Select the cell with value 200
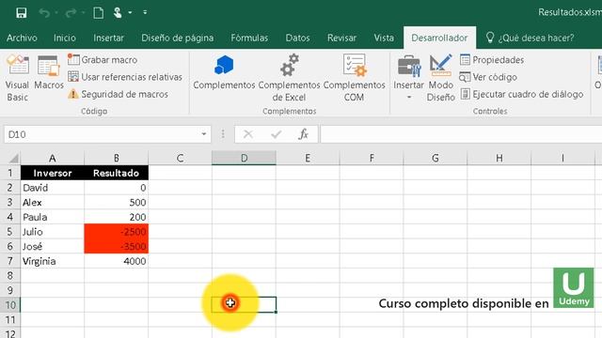Screen dimensions: 602x338 [117, 217]
